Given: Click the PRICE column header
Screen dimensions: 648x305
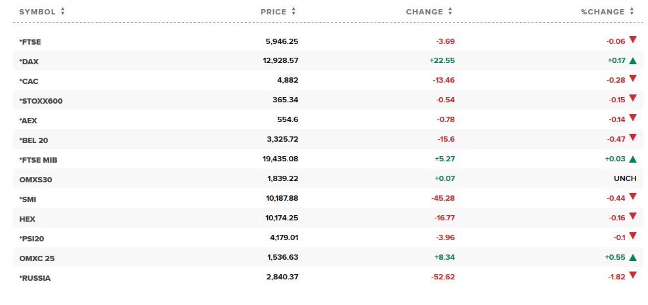Looking at the screenshot, I should coord(274,12).
